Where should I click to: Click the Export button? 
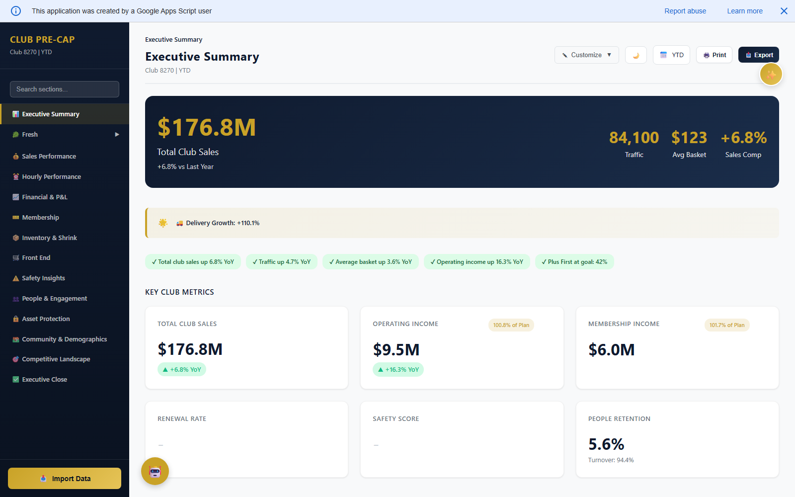[758, 55]
